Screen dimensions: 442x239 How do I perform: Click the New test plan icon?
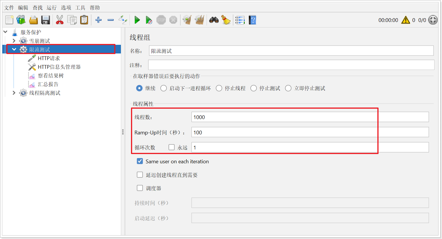point(9,20)
